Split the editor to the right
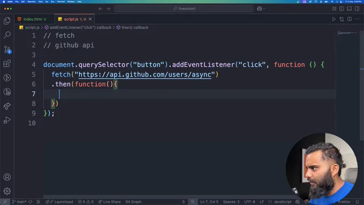The height and width of the screenshot is (205, 364). pyautogui.click(x=350, y=19)
